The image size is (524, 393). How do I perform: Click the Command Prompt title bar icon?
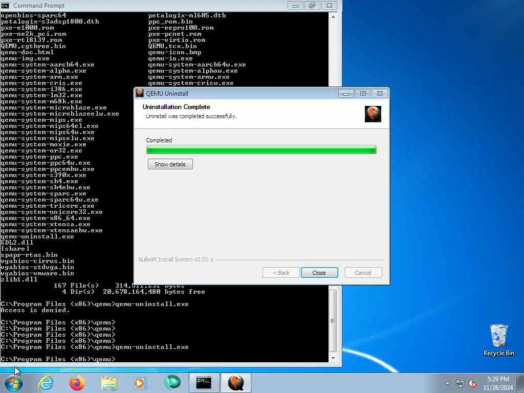[5, 5]
